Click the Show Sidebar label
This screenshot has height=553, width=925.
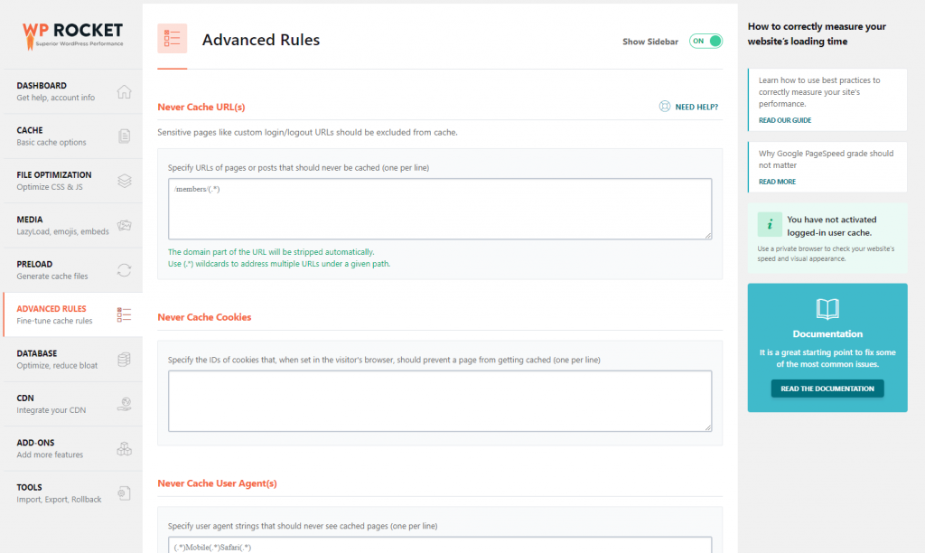tap(650, 42)
